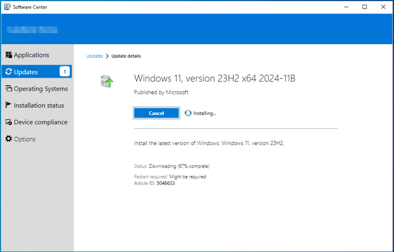Cancel the Windows 11 update installation
Screen dimensions: 394x252
pos(156,113)
